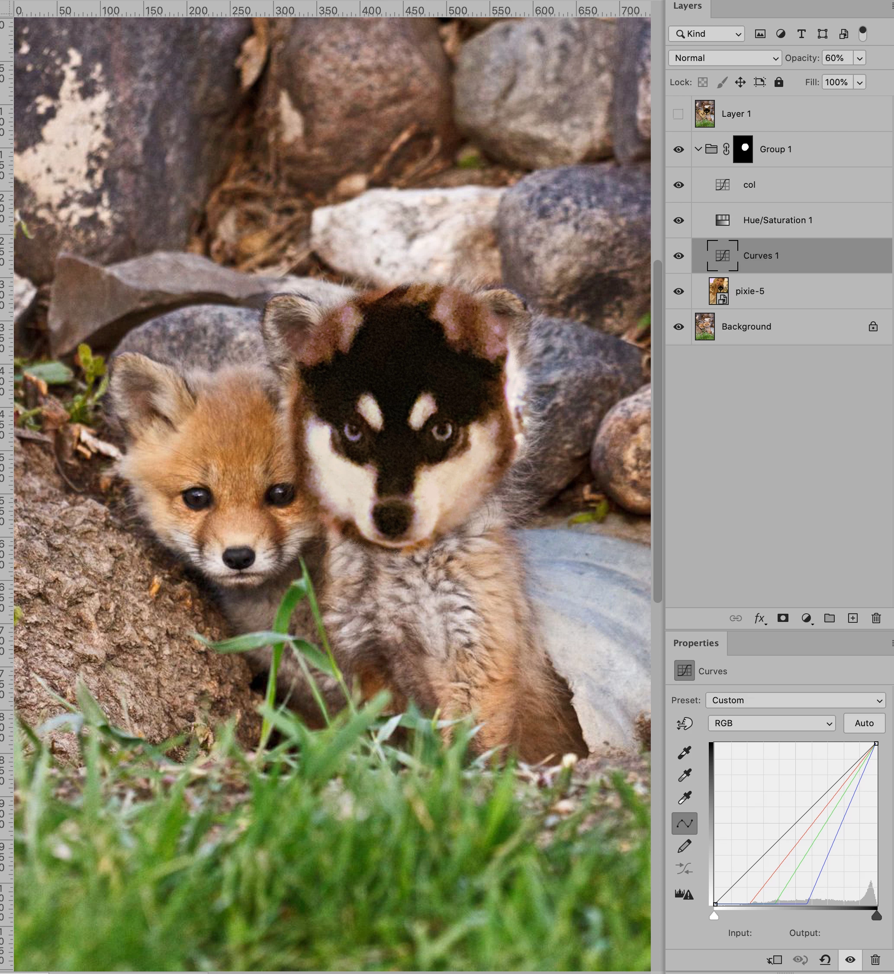894x974 pixels.
Task: Click the Auto button in Curves
Action: [864, 723]
